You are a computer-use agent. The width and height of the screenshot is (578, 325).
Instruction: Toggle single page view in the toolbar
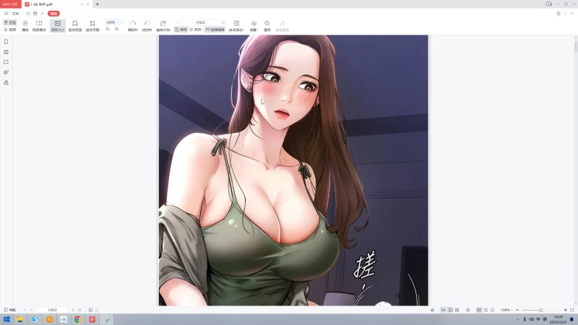(181, 30)
